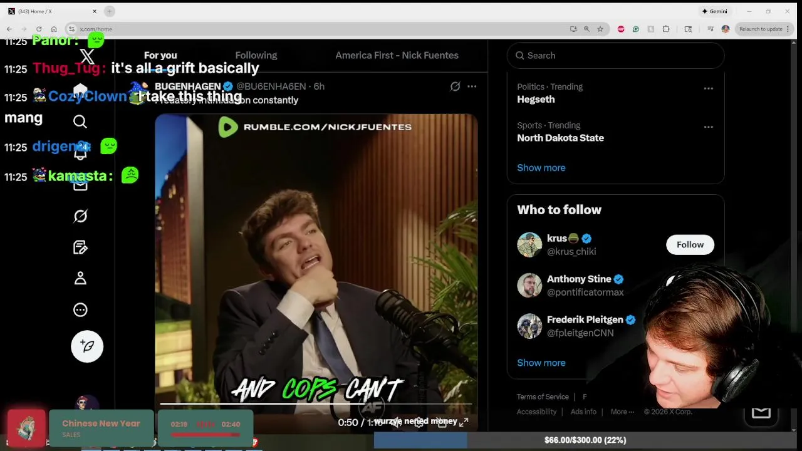Open the Extensions puzzle icon
The height and width of the screenshot is (451, 802).
click(x=666, y=29)
